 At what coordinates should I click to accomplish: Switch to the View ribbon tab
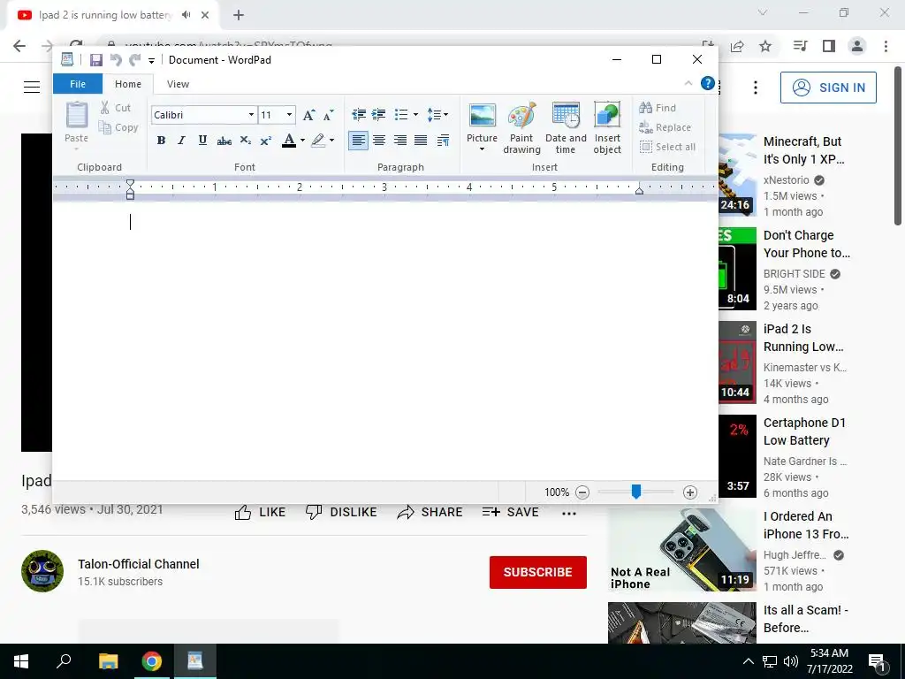pyautogui.click(x=178, y=84)
